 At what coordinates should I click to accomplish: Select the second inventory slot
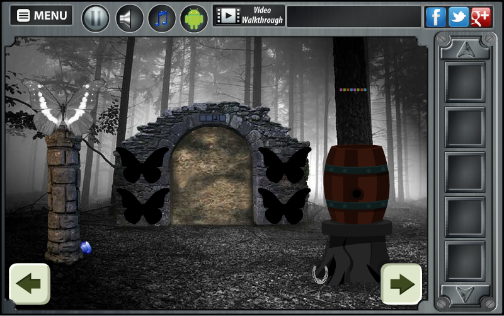click(465, 127)
